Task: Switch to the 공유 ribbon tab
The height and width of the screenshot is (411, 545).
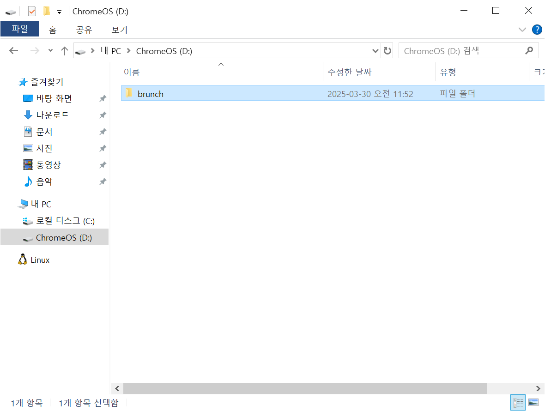Action: [84, 30]
